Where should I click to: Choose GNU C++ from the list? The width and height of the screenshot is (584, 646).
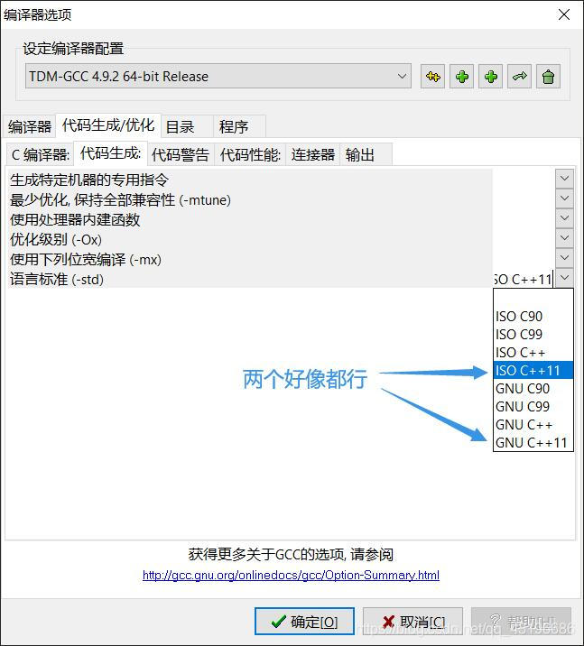tap(533, 425)
